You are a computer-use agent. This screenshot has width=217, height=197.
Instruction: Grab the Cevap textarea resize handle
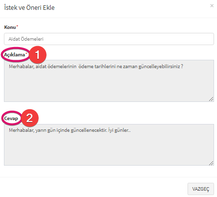pyautogui.click(x=211, y=163)
